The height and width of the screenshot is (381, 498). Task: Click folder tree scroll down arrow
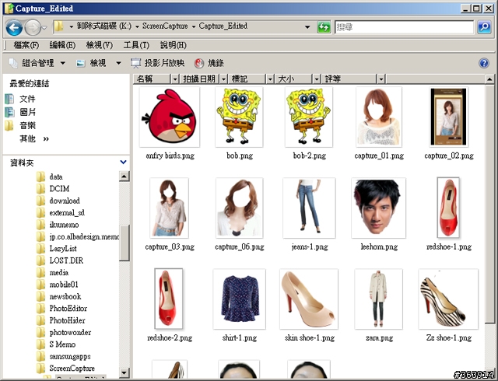click(124, 372)
